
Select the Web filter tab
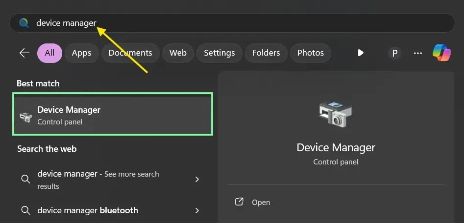[178, 53]
